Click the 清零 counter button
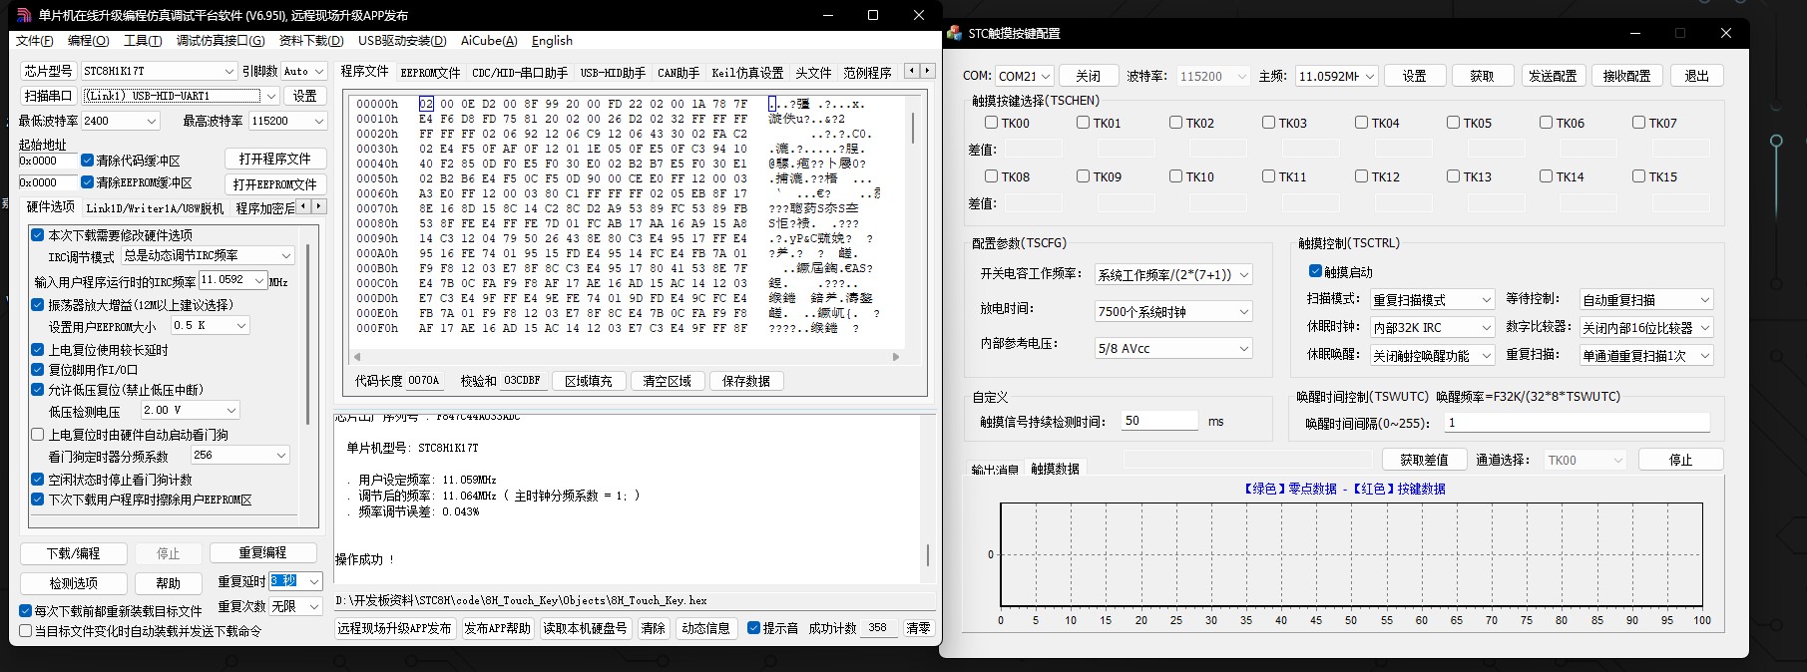The width and height of the screenshot is (1807, 672). (918, 628)
